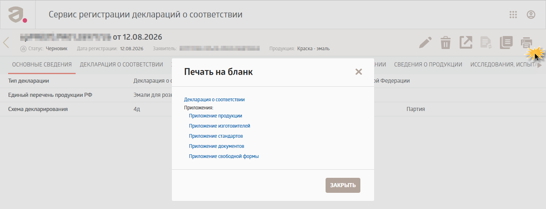Click the Закрыть button

(343, 185)
